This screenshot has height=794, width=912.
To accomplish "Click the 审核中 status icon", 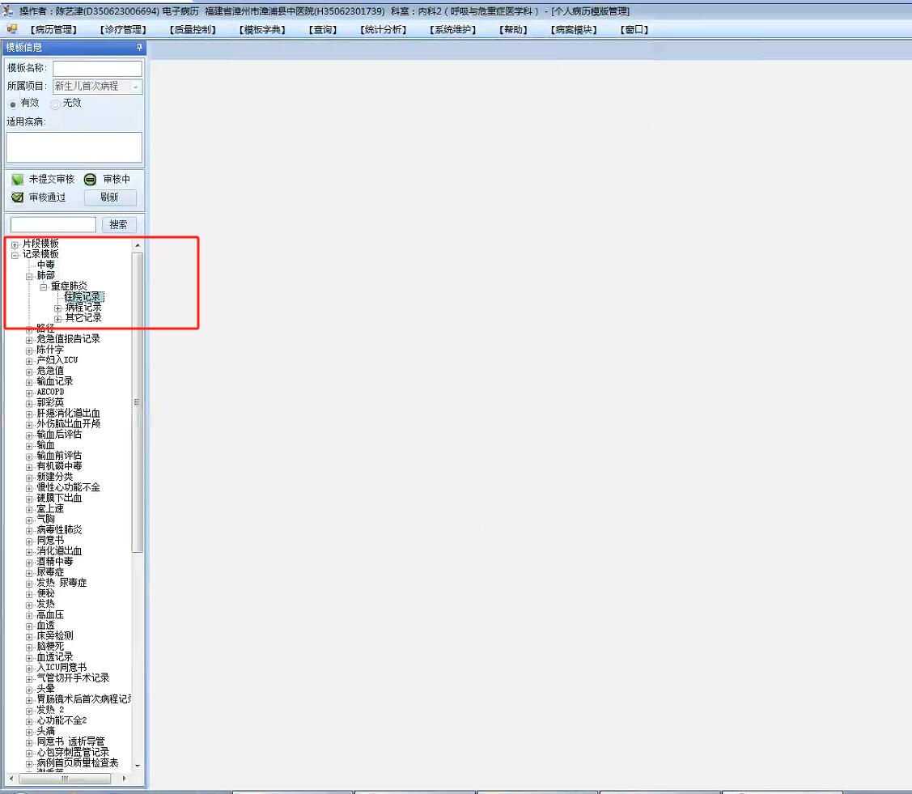I will [90, 179].
